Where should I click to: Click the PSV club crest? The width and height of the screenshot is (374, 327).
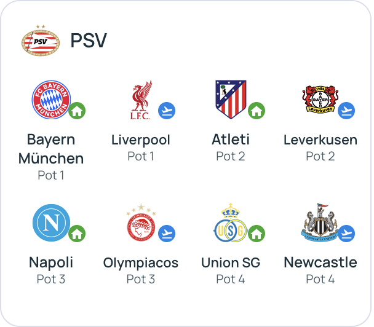(x=41, y=41)
